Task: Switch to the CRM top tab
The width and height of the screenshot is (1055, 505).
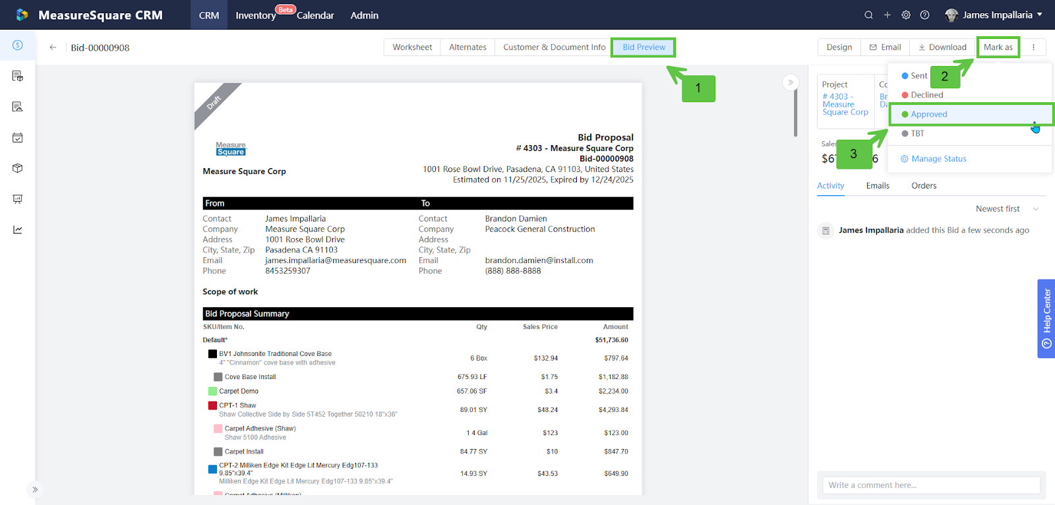Action: point(209,15)
